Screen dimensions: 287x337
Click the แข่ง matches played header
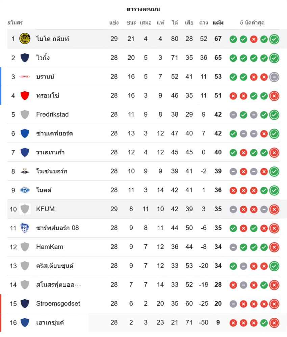[x=114, y=23]
